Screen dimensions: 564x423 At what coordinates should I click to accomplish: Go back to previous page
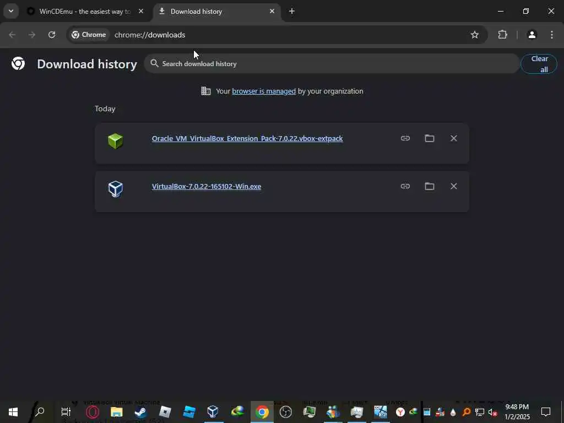[x=12, y=35]
